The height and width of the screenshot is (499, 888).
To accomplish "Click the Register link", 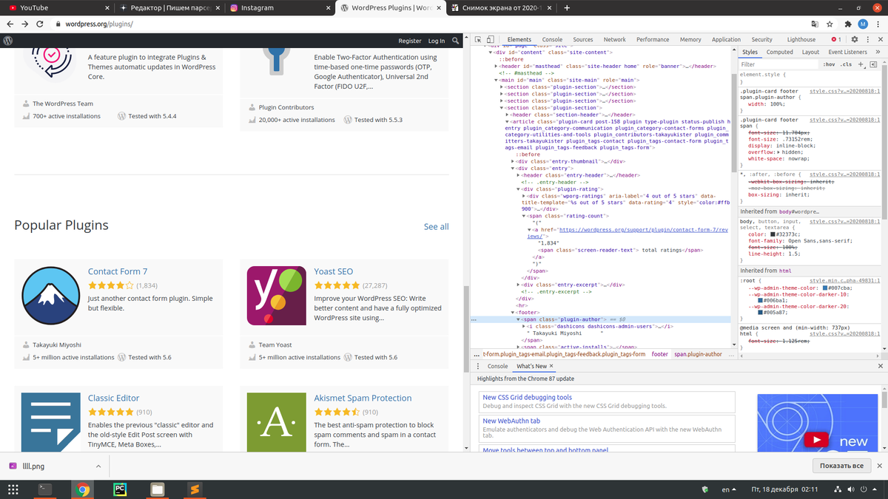I will pos(410,41).
